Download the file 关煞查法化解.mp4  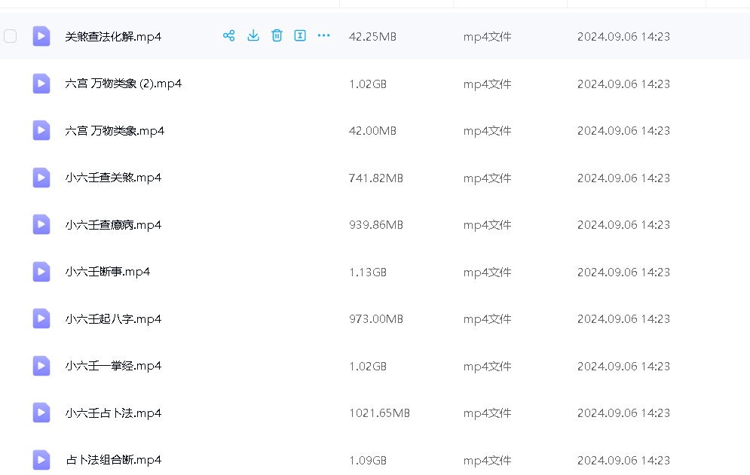tap(253, 35)
